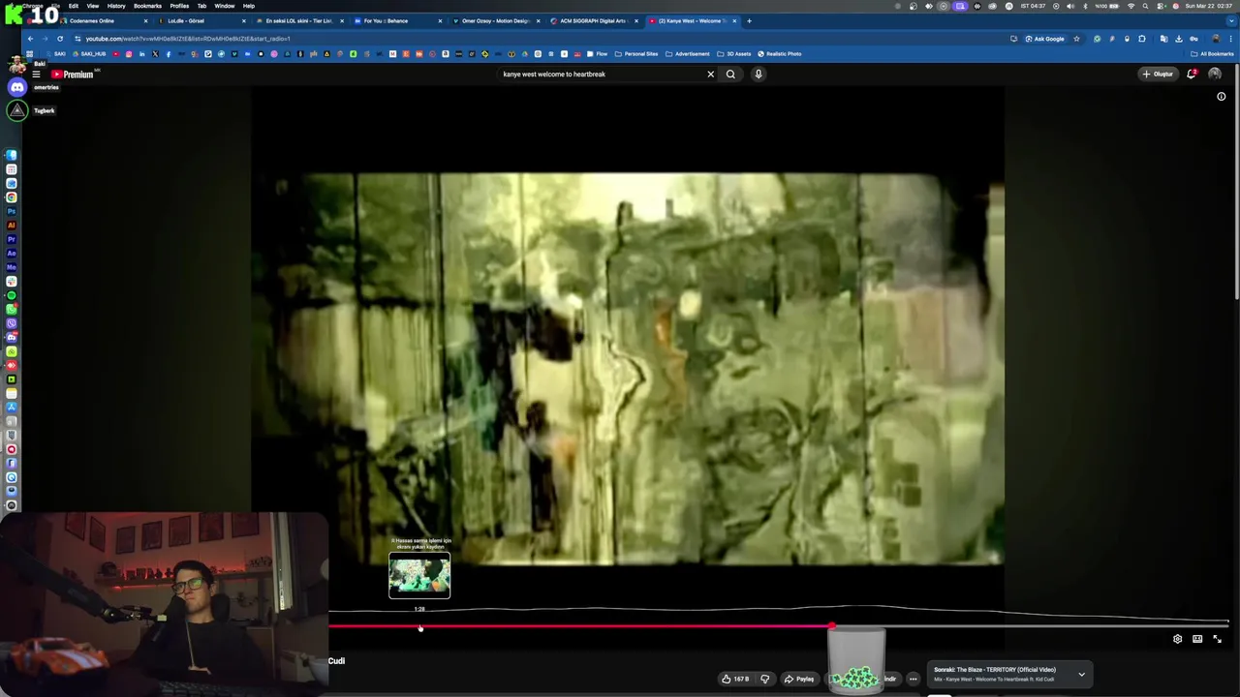Open the History menu

116,6
